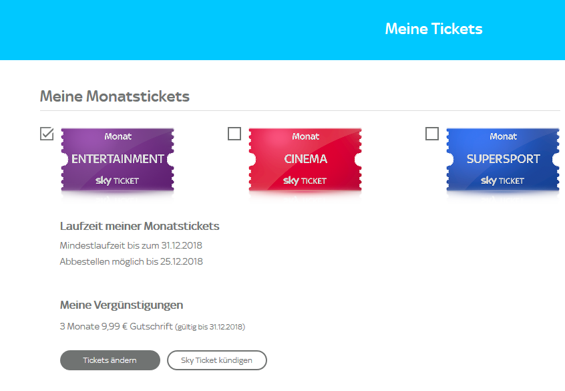The height and width of the screenshot is (391, 565).
Task: Click the Sky Ticket kündigen button
Action: point(217,360)
